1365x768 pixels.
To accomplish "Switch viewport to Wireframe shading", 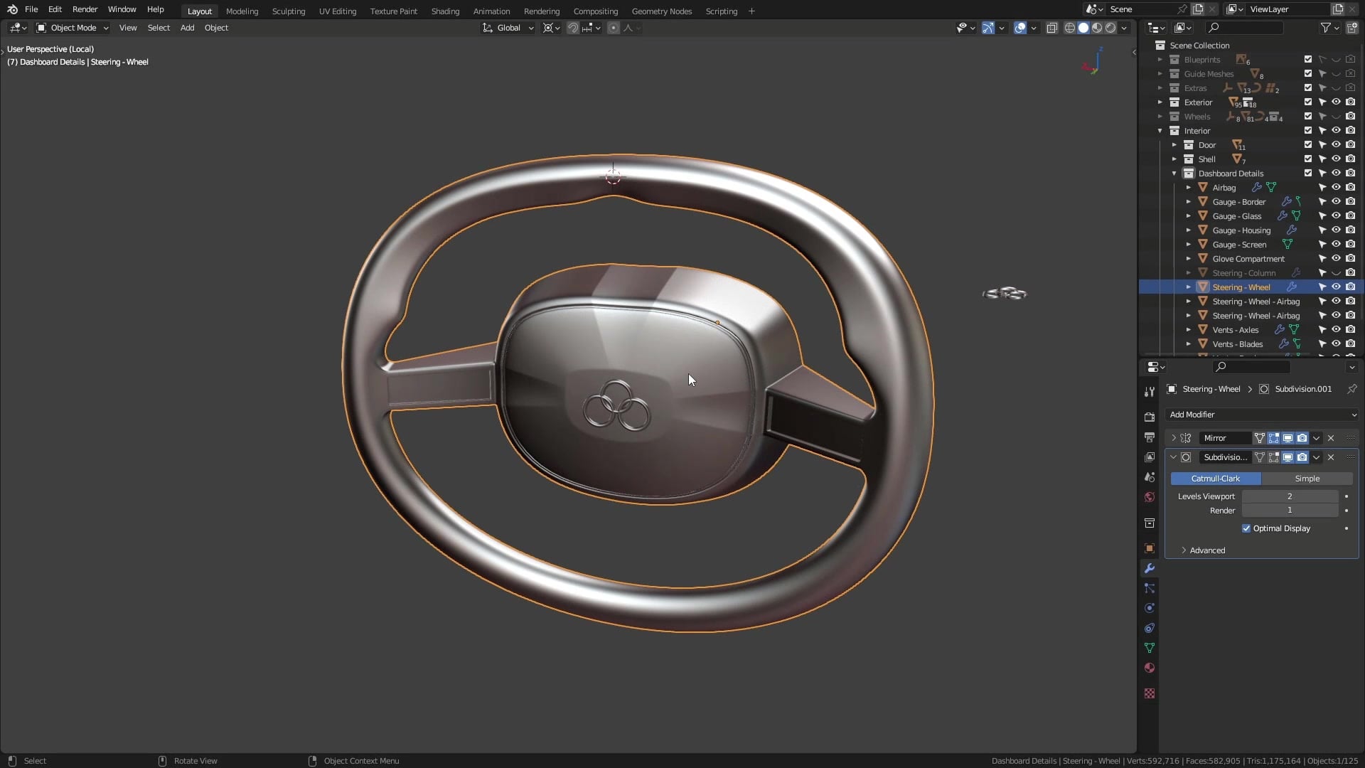I will click(1069, 28).
